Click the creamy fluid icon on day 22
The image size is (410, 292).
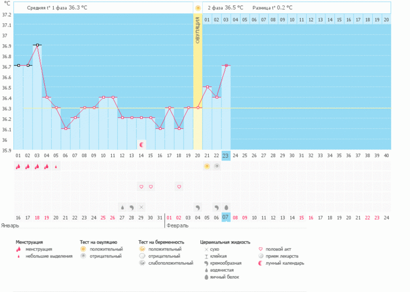217,207
